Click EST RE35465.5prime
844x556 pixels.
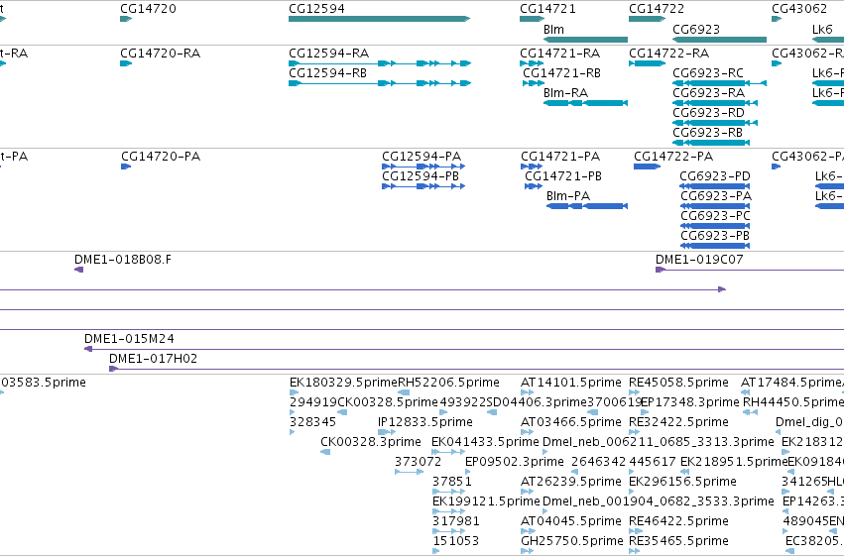tap(678, 541)
